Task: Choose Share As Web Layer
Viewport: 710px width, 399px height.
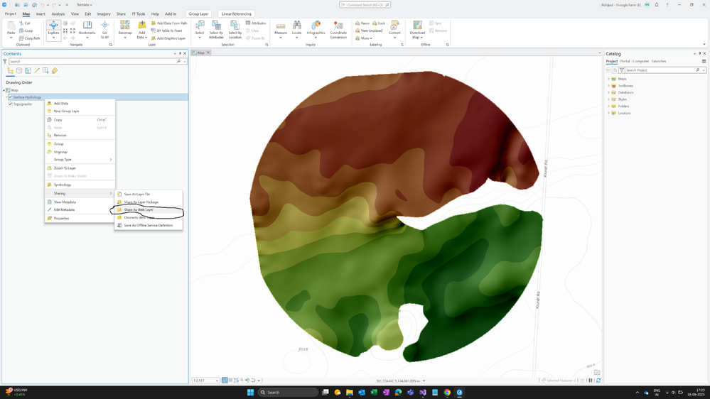Action: pyautogui.click(x=139, y=210)
